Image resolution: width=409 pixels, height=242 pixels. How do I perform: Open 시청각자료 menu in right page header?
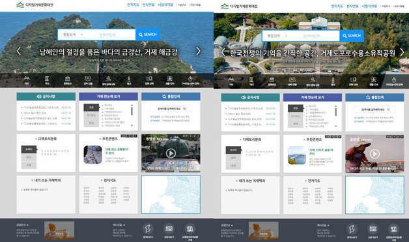369,7
